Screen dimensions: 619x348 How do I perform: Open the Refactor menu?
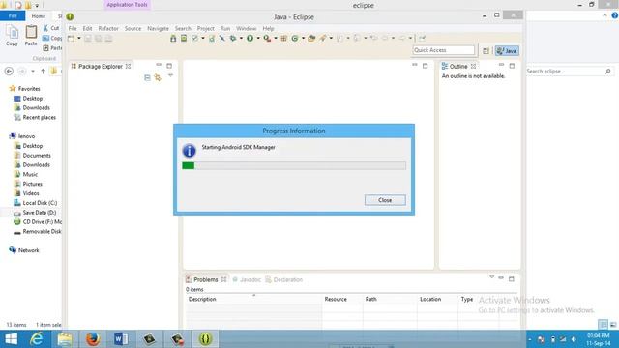[108, 28]
